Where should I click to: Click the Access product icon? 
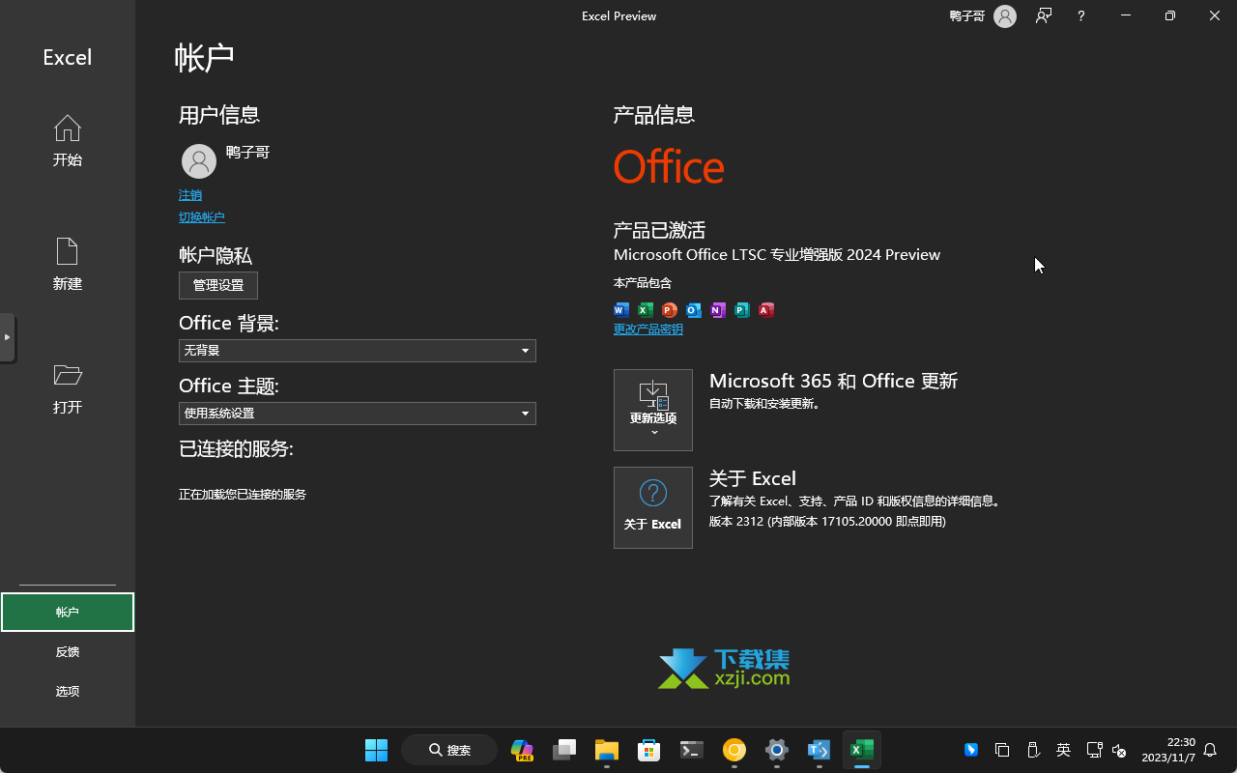pos(766,310)
